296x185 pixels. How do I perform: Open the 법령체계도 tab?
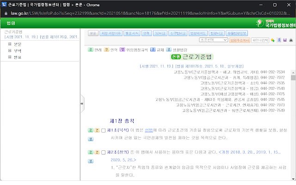(x=198, y=33)
